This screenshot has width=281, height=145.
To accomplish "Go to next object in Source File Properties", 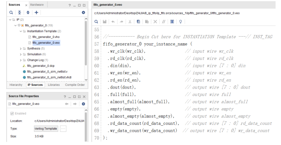I will click(x=75, y=104).
